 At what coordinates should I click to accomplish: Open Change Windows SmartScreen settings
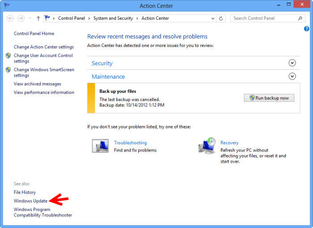click(44, 72)
